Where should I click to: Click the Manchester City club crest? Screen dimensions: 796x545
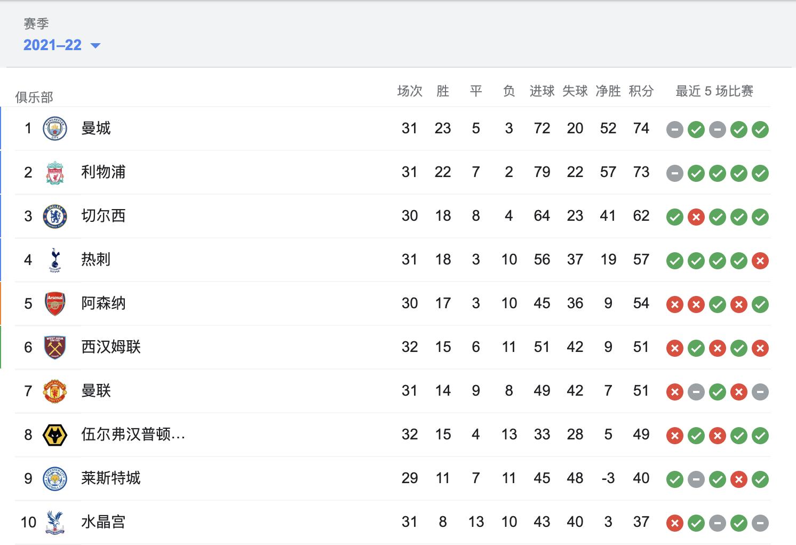[x=55, y=129]
